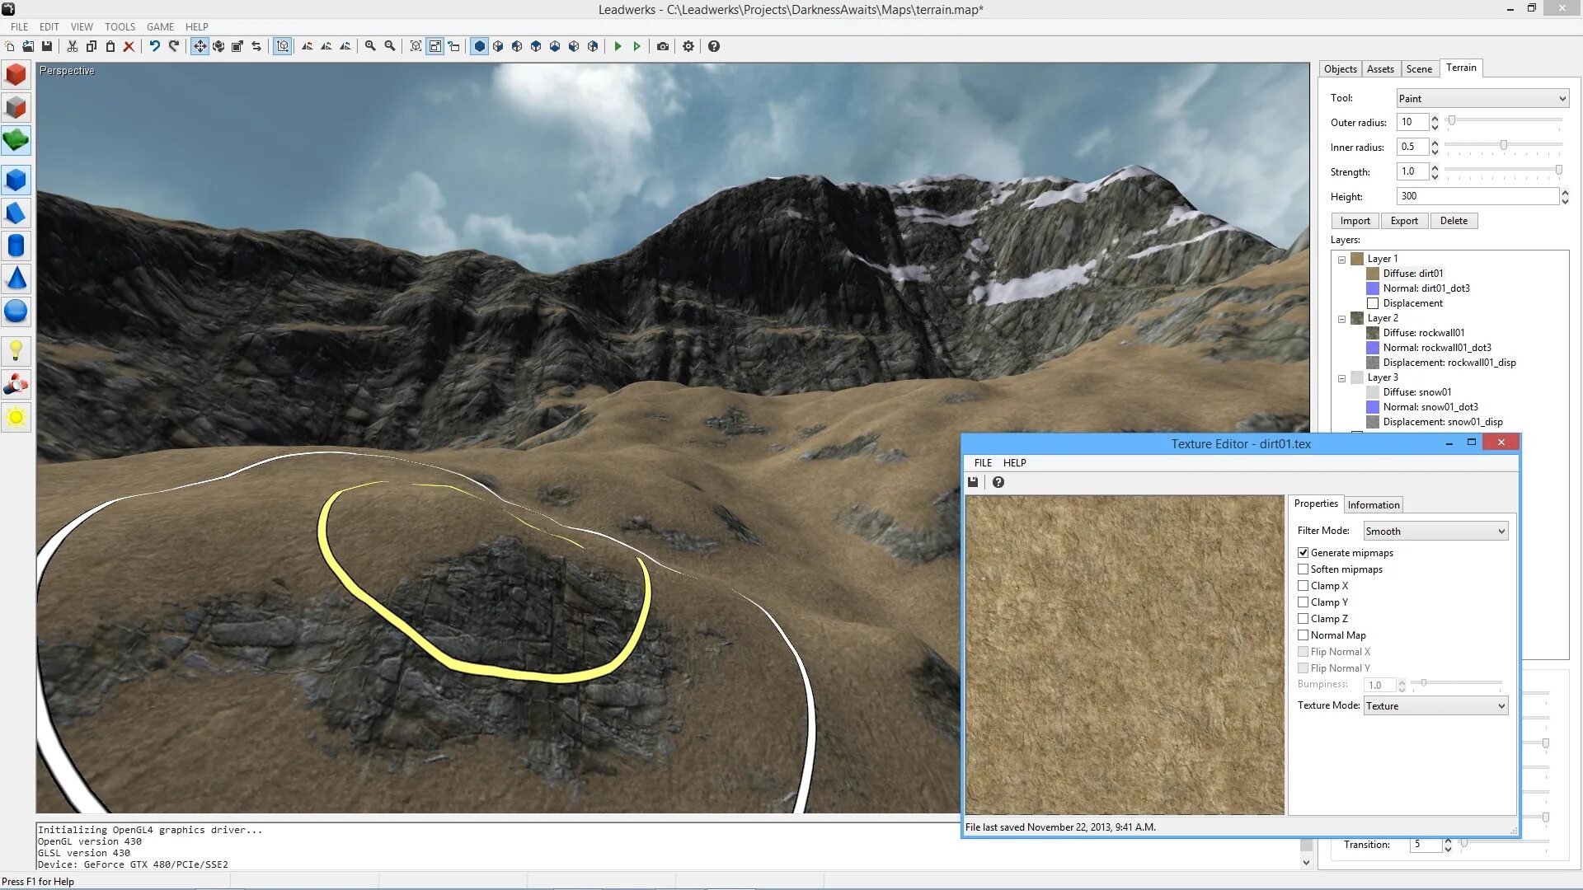Drag the Strength value slider
This screenshot has width=1583, height=890.
(1563, 170)
